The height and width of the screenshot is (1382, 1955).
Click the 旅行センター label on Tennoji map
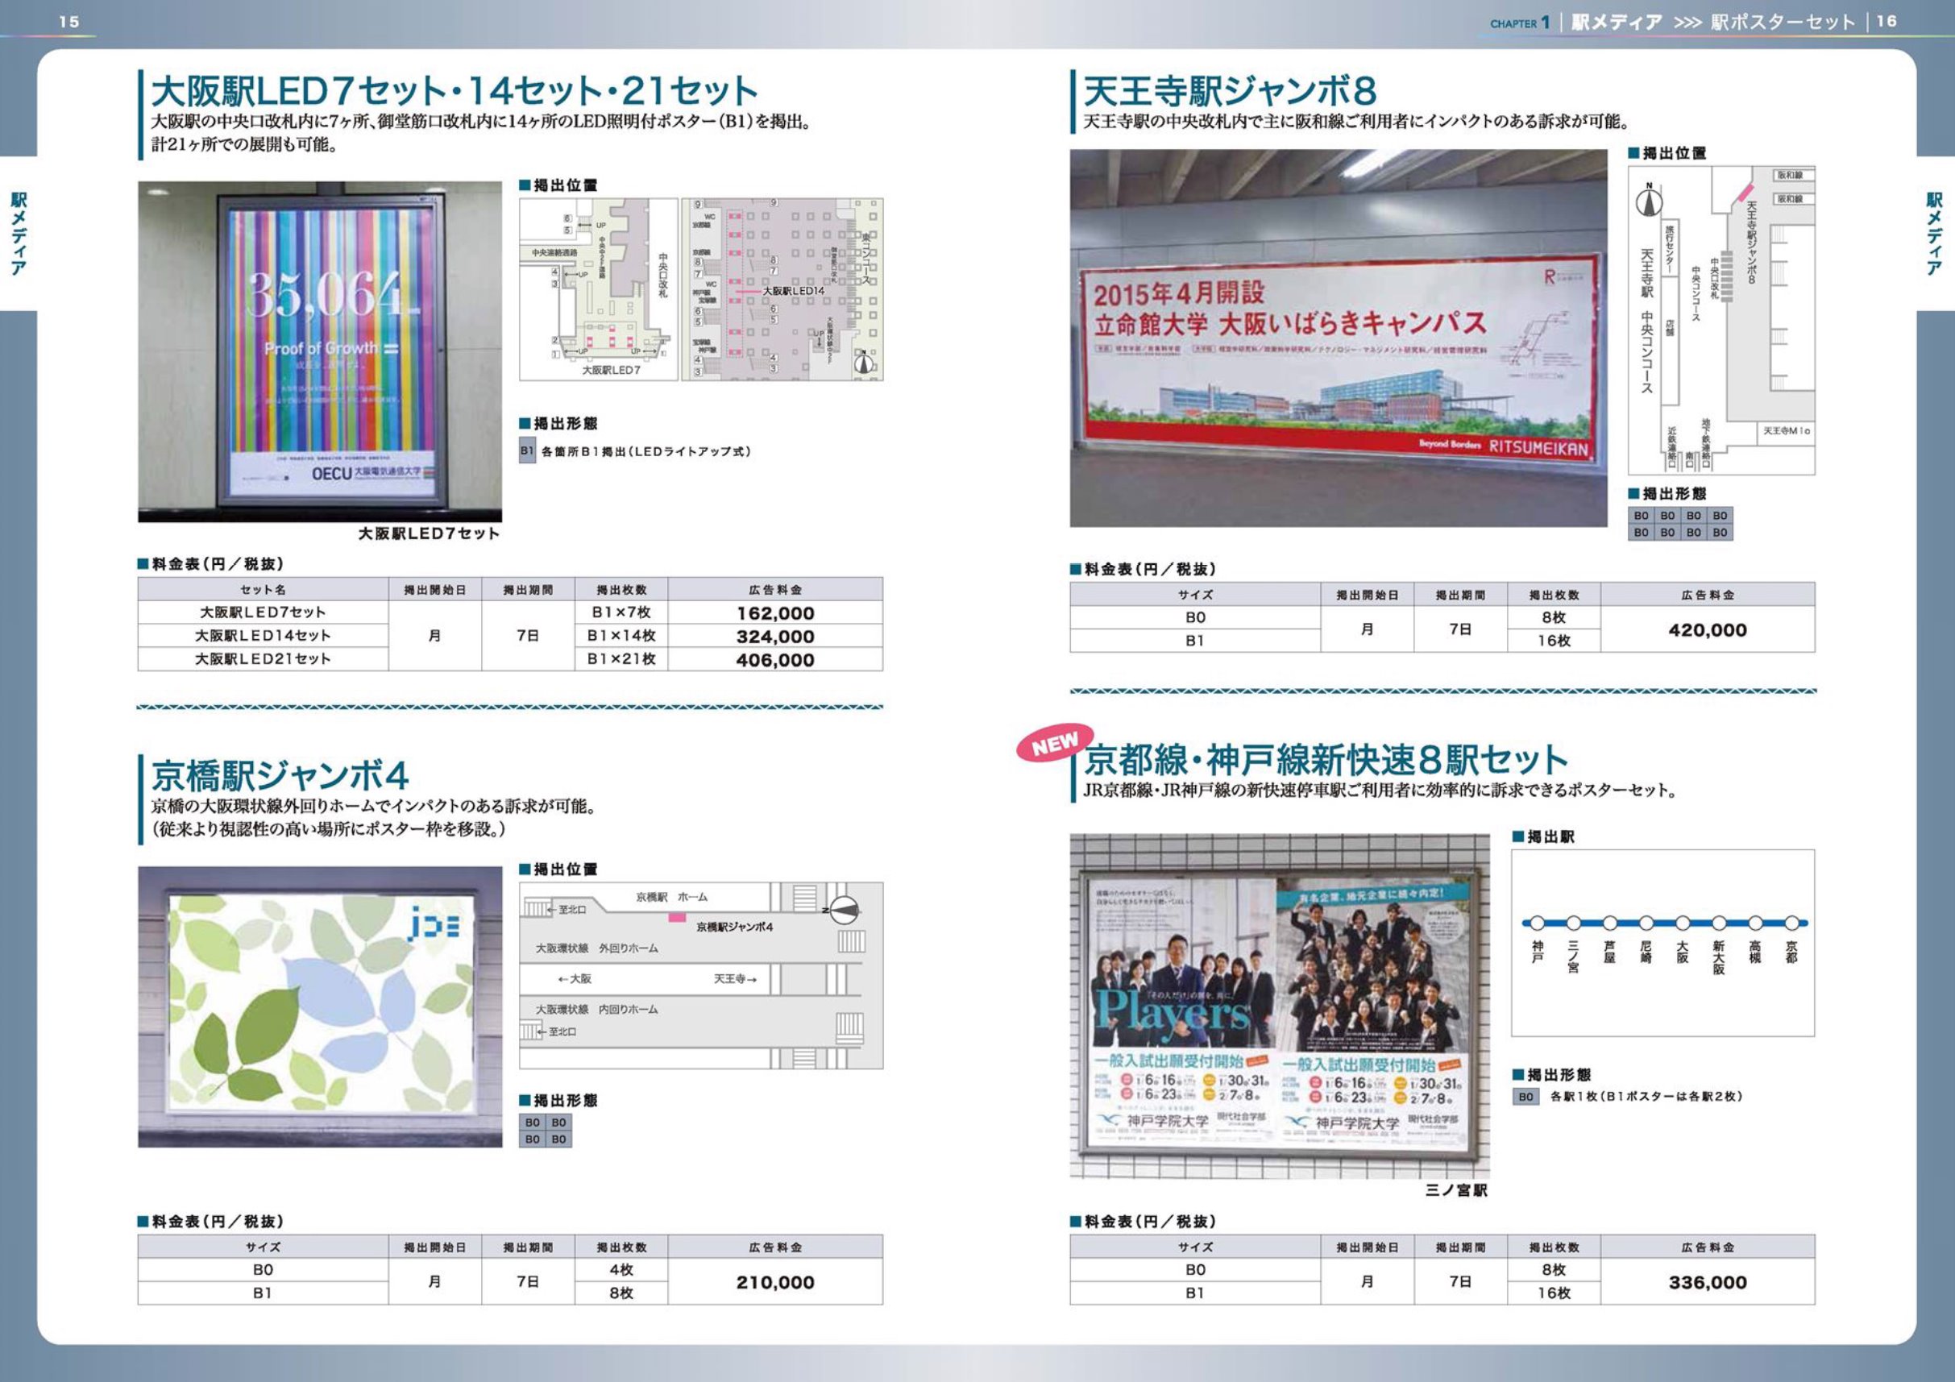(1671, 249)
